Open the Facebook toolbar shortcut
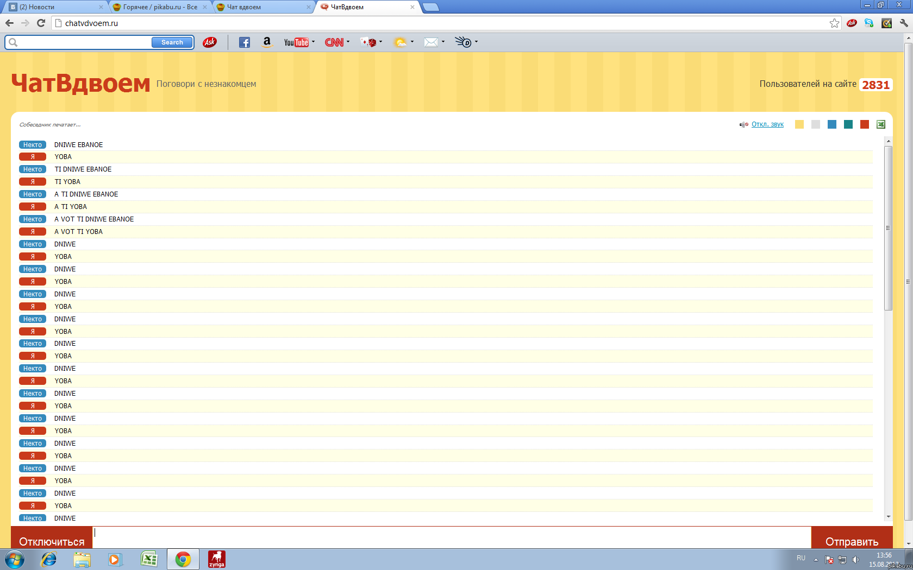This screenshot has width=913, height=570. point(245,42)
